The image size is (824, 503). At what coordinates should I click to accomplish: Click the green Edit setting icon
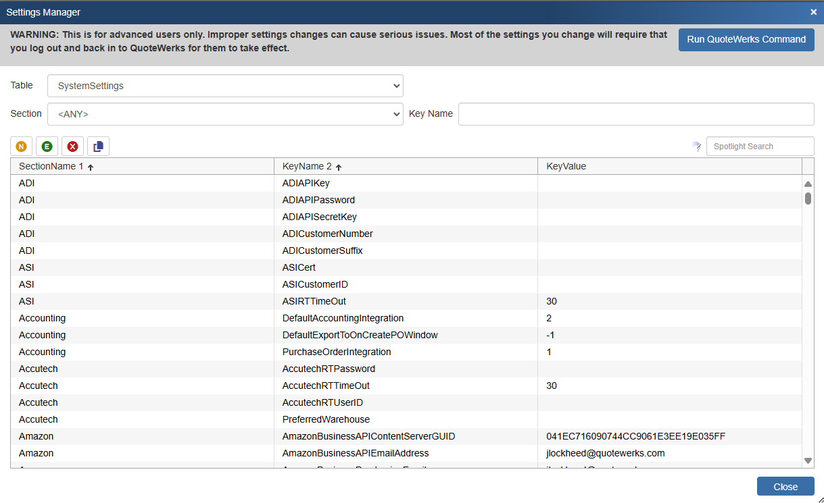point(47,147)
